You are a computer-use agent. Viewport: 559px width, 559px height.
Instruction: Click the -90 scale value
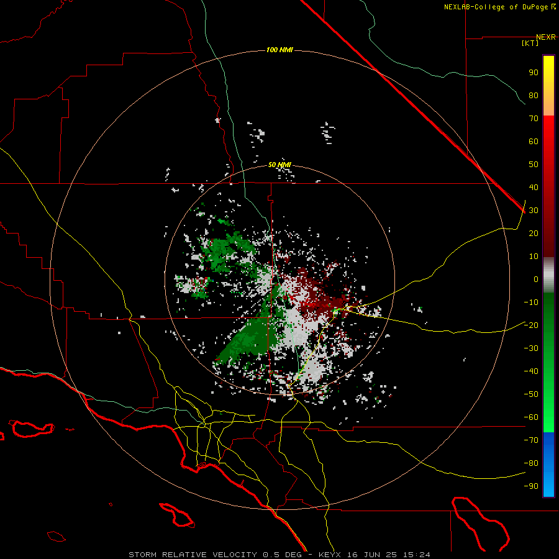tap(531, 486)
